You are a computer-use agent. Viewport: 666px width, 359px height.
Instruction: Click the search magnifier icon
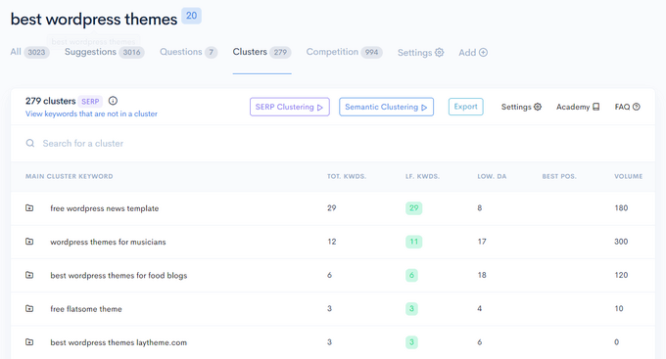[x=30, y=143]
